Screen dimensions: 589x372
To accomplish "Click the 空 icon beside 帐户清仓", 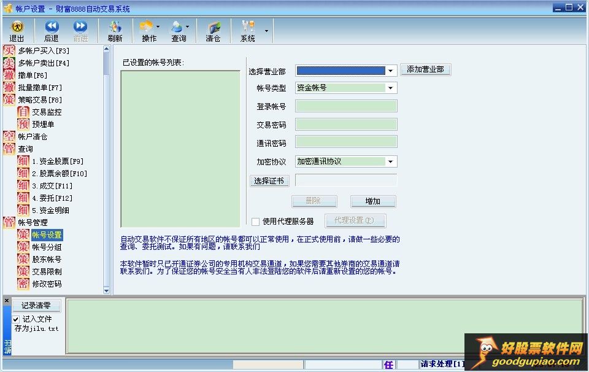I will (x=9, y=136).
